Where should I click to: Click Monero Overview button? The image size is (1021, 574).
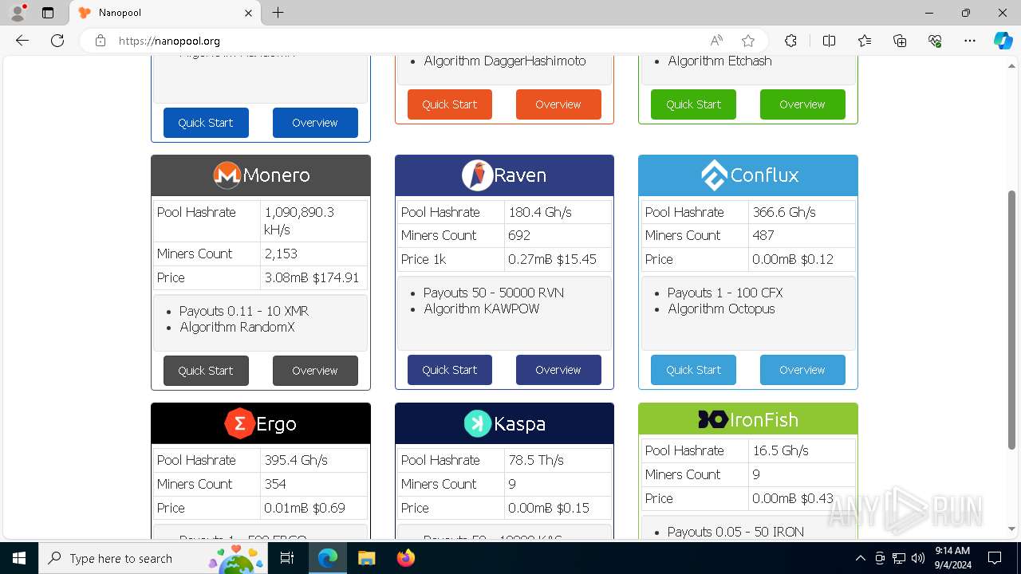click(315, 371)
